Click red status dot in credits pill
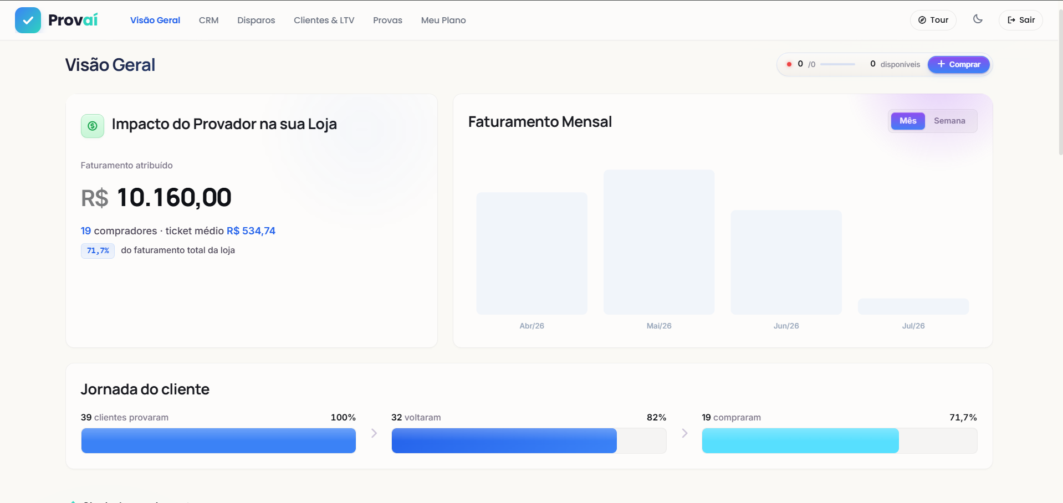 click(789, 64)
